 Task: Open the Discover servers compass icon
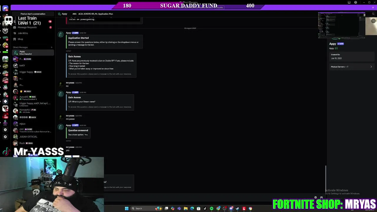[x=5, y=137]
